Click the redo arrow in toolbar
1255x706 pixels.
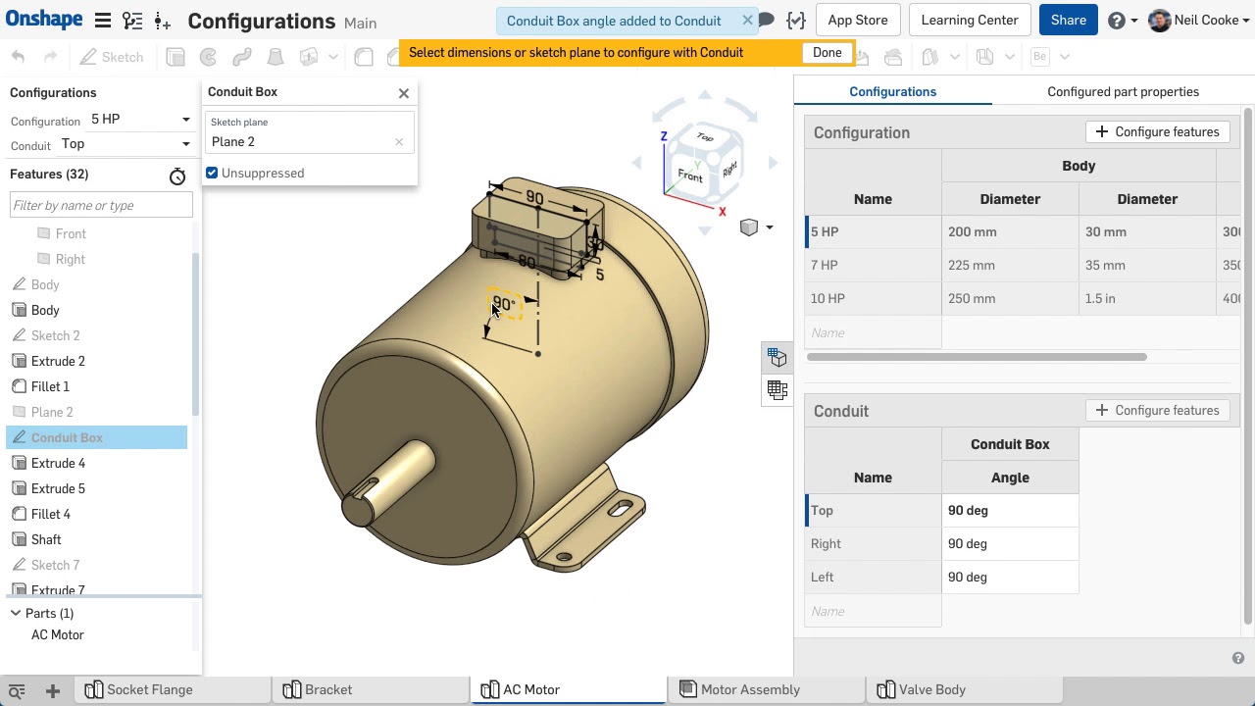(x=51, y=57)
